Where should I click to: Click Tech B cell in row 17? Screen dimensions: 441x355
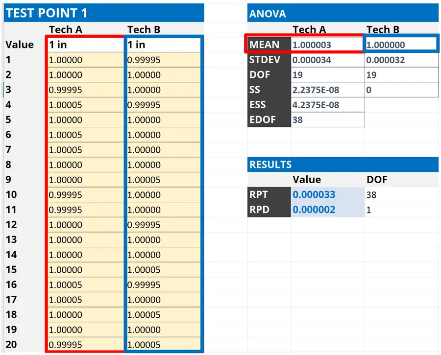click(164, 300)
